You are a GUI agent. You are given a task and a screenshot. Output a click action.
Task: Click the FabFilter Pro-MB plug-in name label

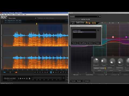tap(85, 19)
